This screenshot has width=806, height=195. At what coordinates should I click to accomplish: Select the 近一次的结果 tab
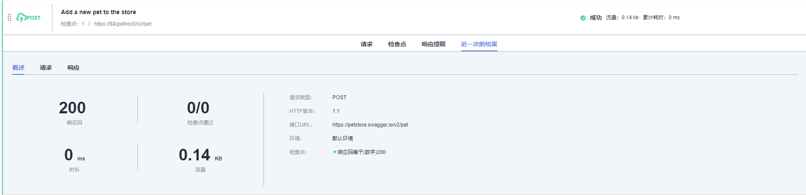(479, 44)
